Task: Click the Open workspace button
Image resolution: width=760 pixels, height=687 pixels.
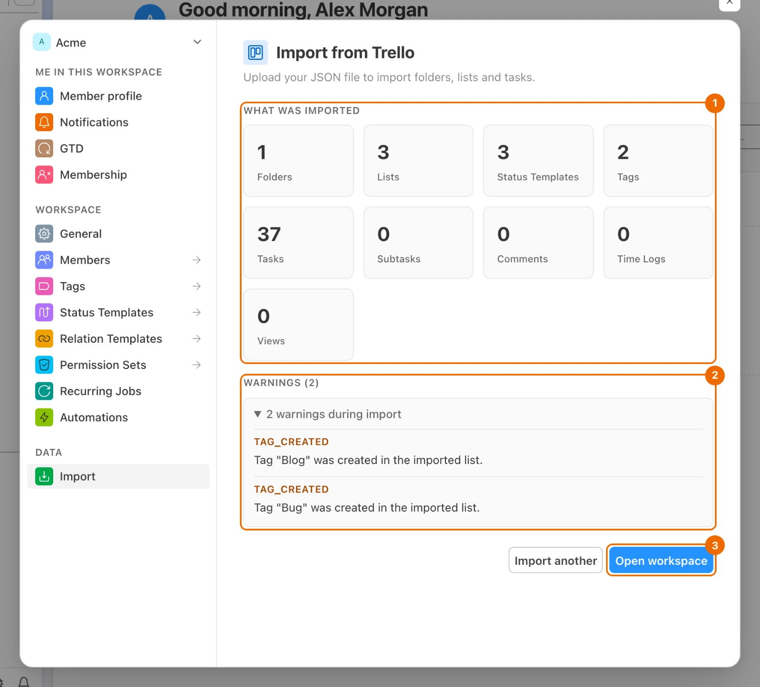Action: (x=661, y=560)
